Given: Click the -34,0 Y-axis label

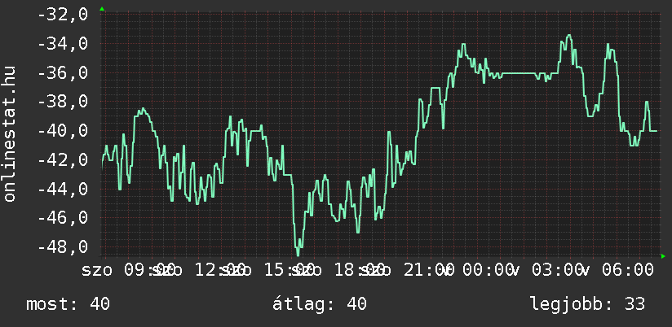Looking at the screenshot, I should pyautogui.click(x=63, y=44).
